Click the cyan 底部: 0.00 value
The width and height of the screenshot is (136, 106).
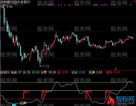78,72
